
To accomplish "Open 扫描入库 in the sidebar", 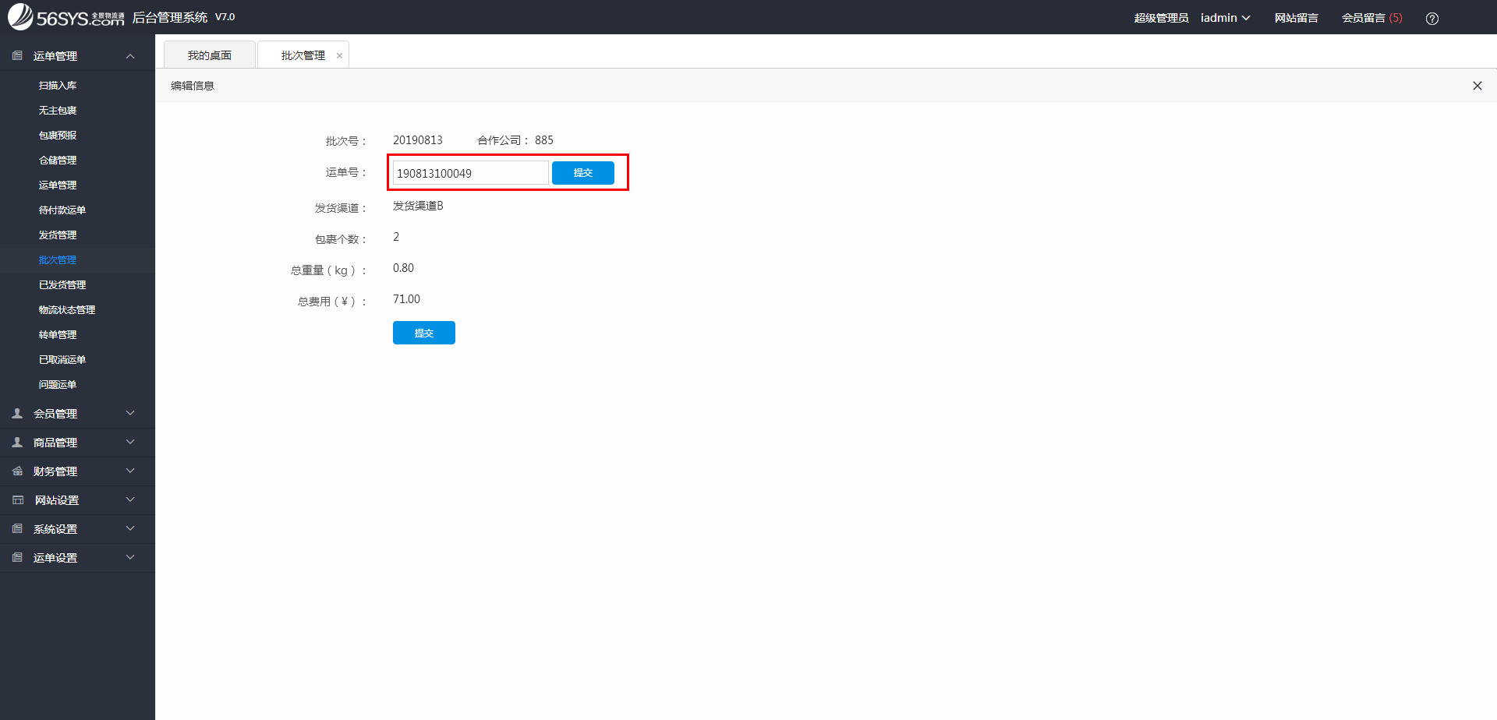I will [58, 86].
